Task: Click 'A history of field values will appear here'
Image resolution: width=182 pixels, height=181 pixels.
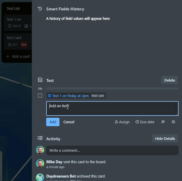Action: click(x=78, y=18)
